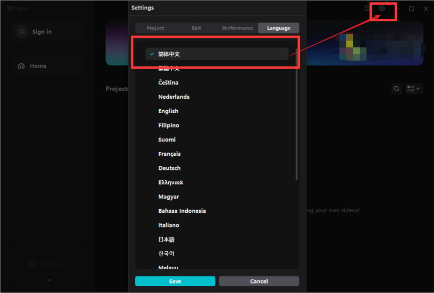Click the Home house icon in sidebar
The width and height of the screenshot is (434, 293).
(21, 66)
